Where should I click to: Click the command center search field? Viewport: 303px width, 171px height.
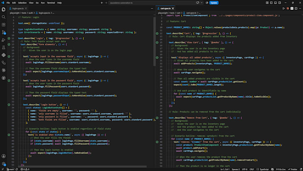tap(152, 3)
